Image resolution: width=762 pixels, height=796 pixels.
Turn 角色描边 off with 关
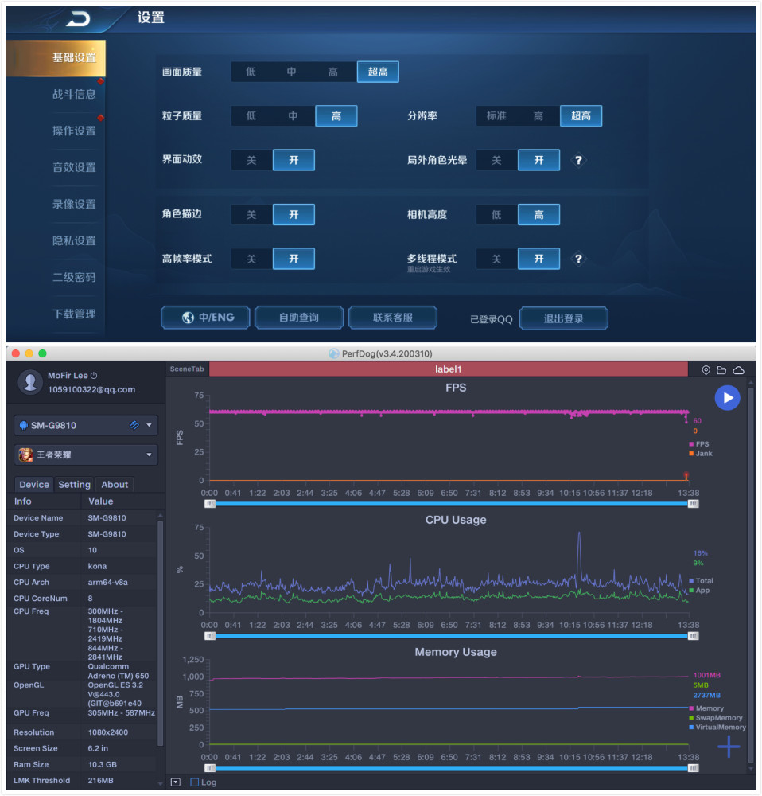coord(251,215)
